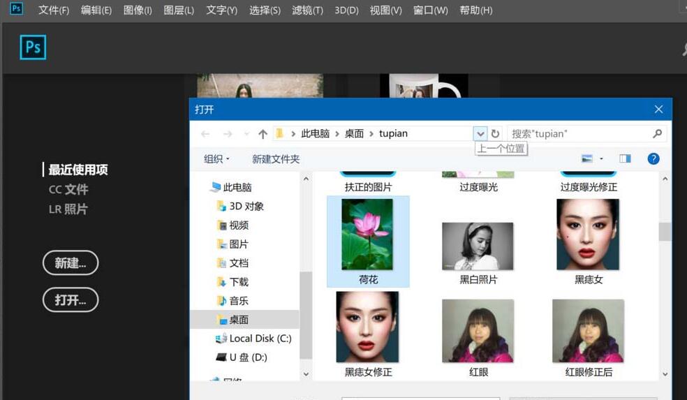687x400 pixels.
Task: Open the 窗口(W) menu
Action: (x=430, y=10)
